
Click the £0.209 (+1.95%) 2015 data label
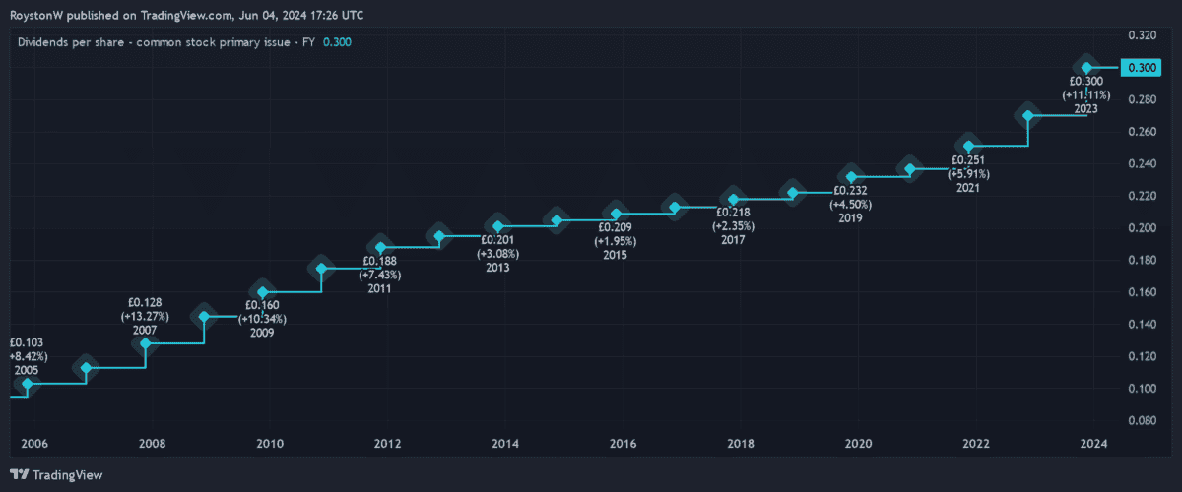(x=616, y=241)
